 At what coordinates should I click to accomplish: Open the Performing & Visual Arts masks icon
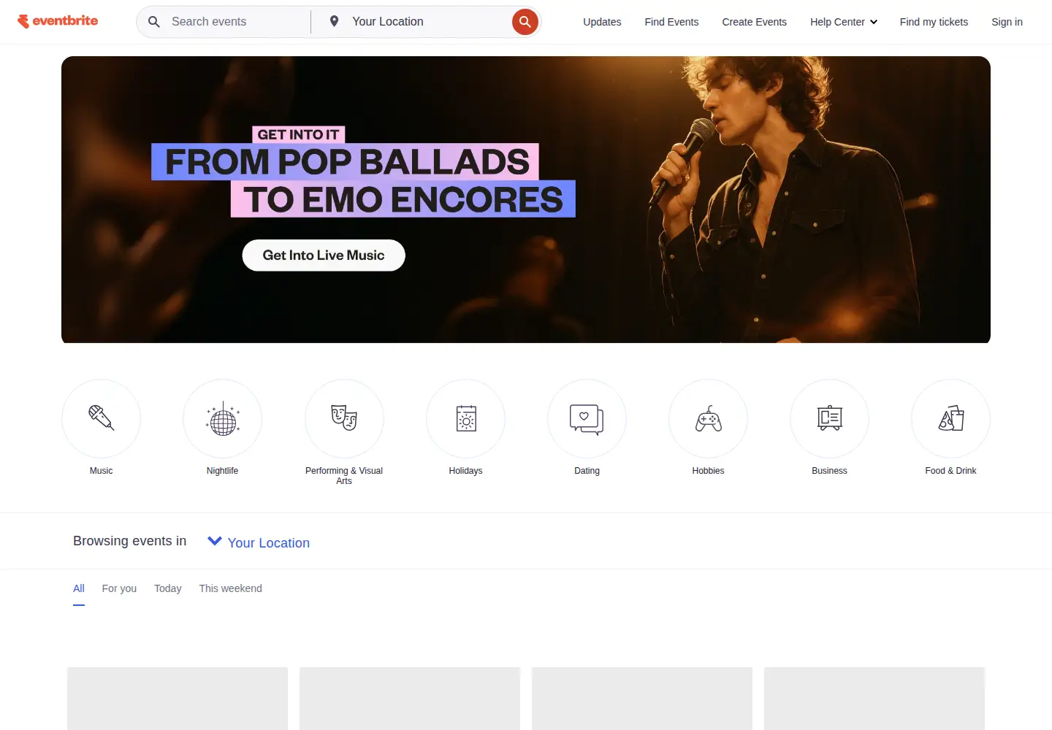coord(344,418)
